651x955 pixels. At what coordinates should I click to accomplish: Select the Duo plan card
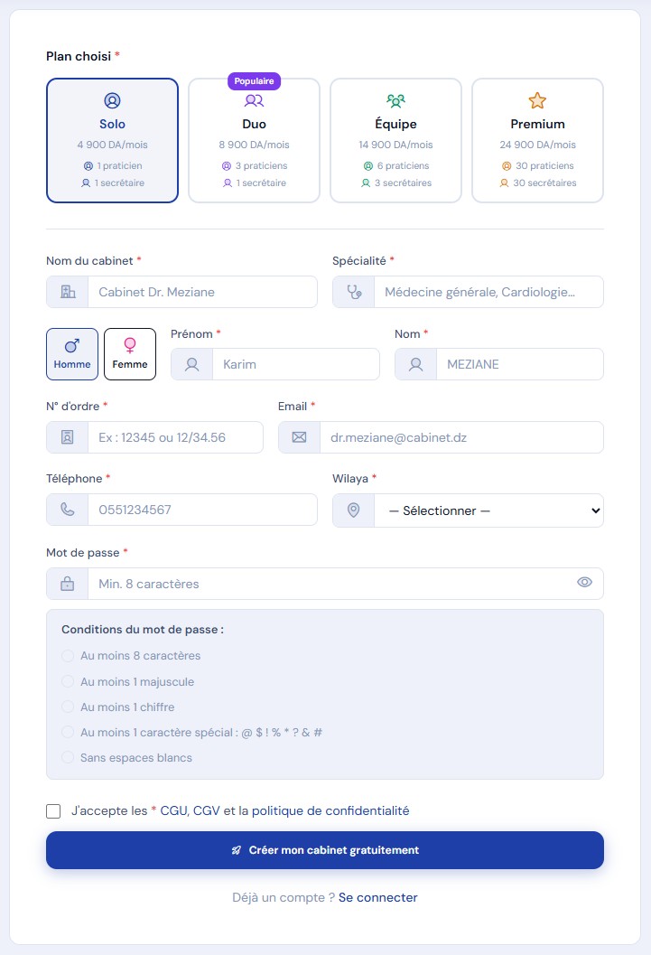click(254, 140)
